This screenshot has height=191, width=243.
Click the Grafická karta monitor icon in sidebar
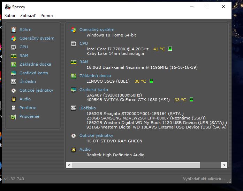14,73
